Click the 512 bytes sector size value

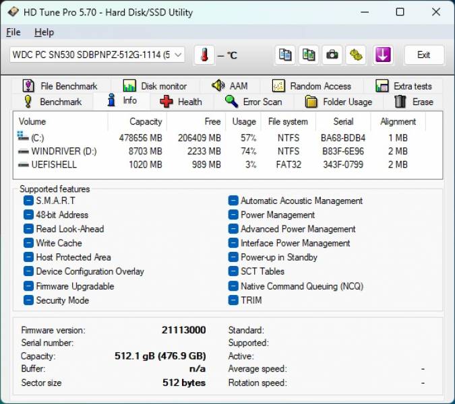(x=184, y=382)
